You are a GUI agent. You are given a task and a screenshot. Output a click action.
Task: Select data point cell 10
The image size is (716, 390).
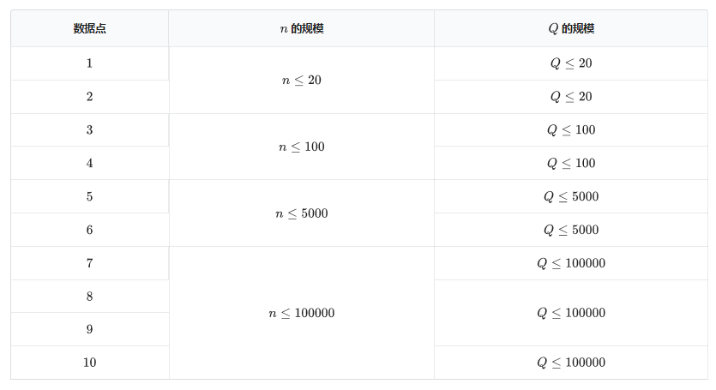pyautogui.click(x=89, y=363)
